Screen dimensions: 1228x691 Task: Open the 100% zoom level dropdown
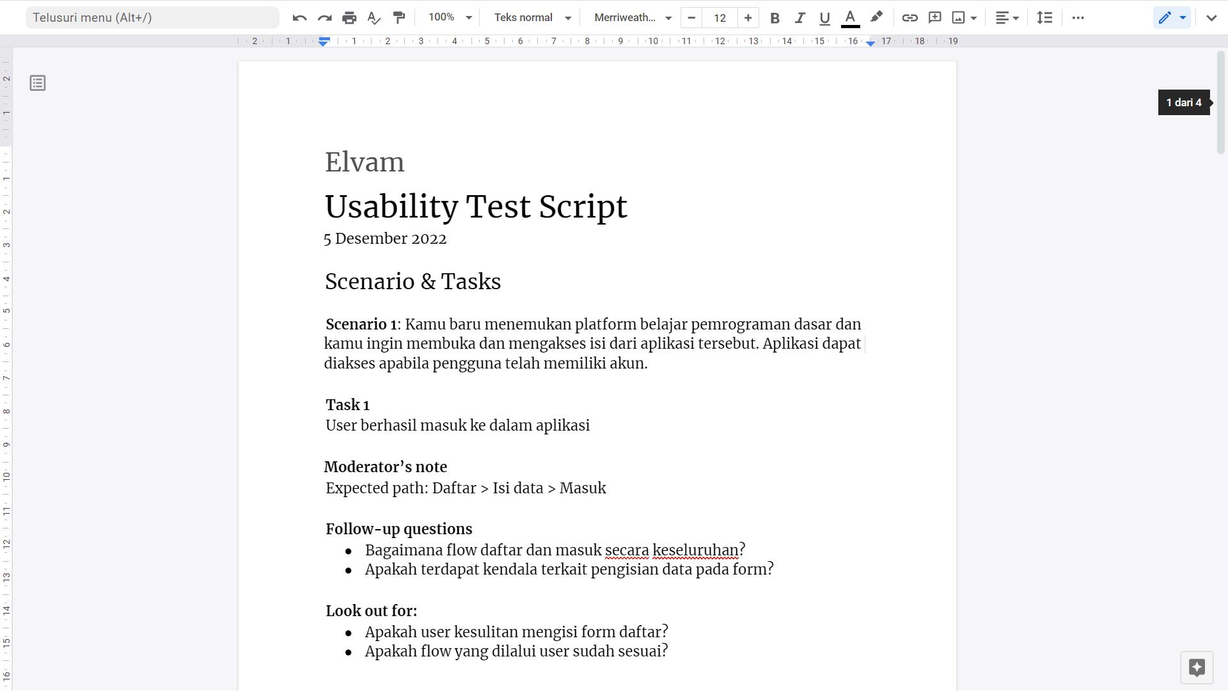pyautogui.click(x=450, y=18)
